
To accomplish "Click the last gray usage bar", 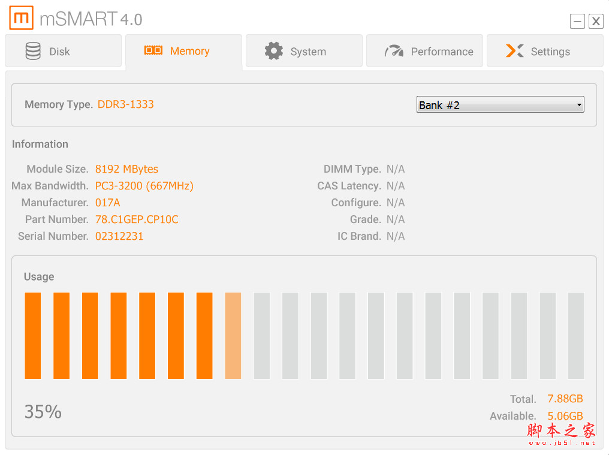I will (577, 335).
